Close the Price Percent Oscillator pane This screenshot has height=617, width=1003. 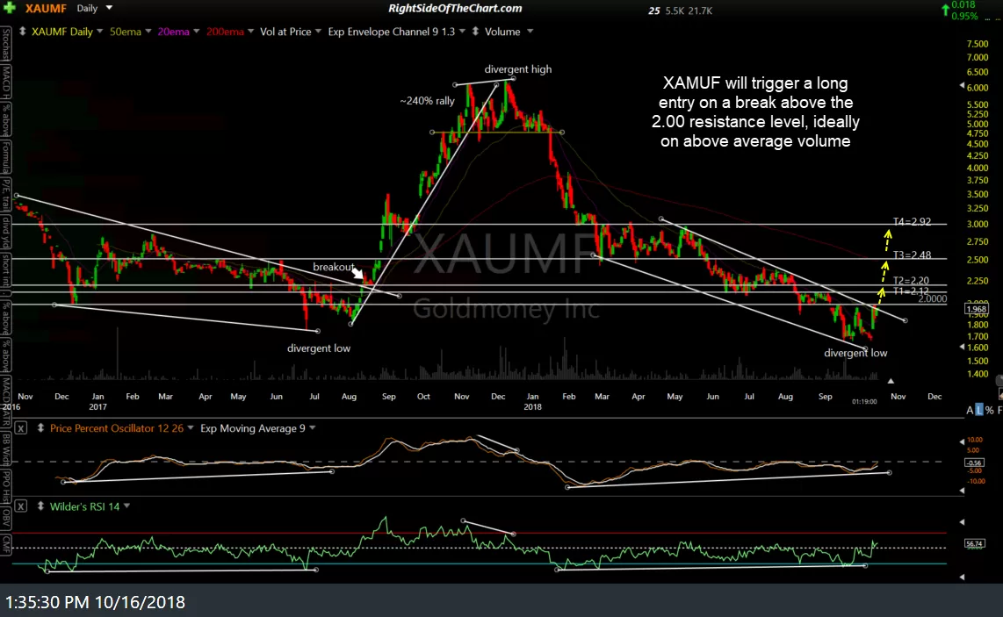click(x=21, y=428)
